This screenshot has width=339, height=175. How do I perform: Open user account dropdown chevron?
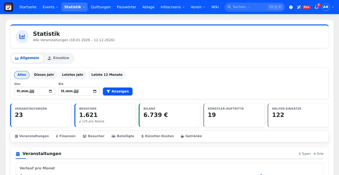[x=333, y=7]
